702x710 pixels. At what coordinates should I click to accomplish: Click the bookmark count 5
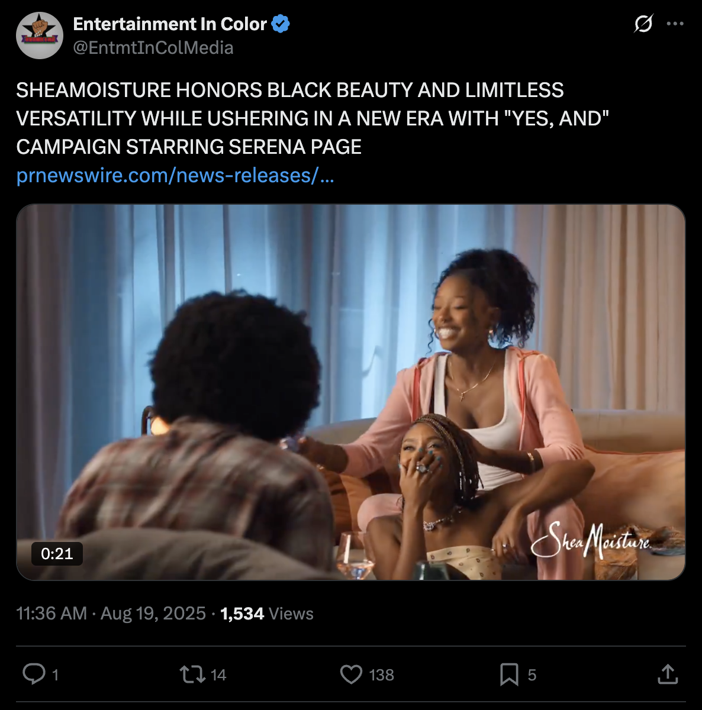click(532, 675)
